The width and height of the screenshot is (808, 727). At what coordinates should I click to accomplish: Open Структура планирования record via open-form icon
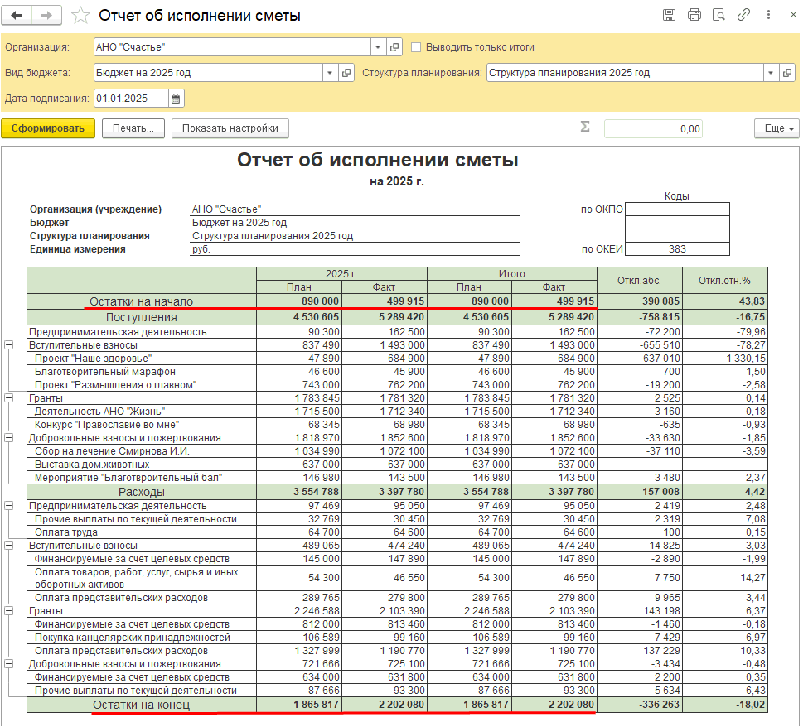pos(787,73)
